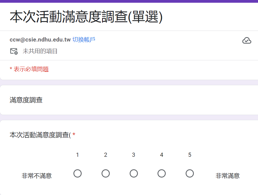Select rating 4 radio button

(162, 173)
